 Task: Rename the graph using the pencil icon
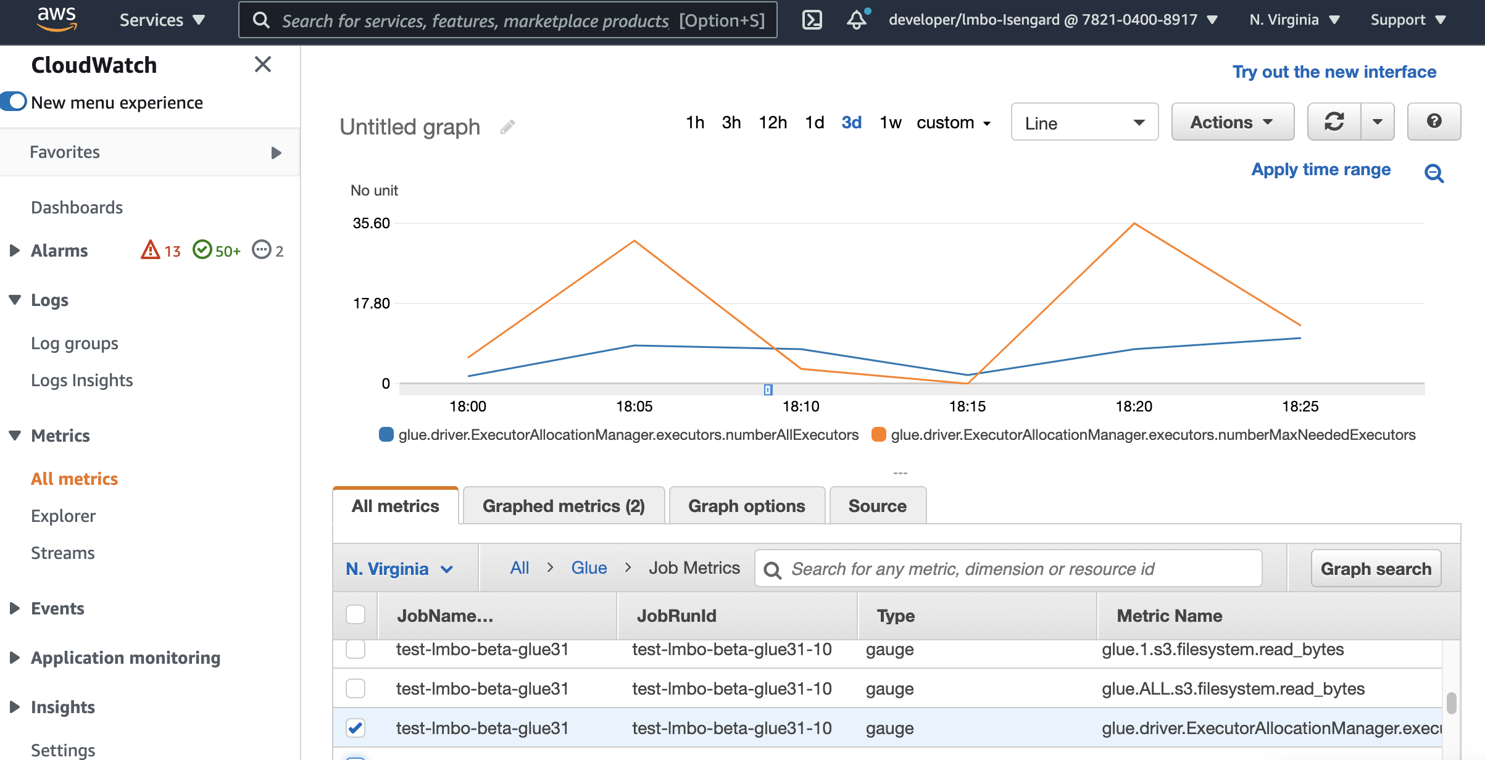coord(507,126)
